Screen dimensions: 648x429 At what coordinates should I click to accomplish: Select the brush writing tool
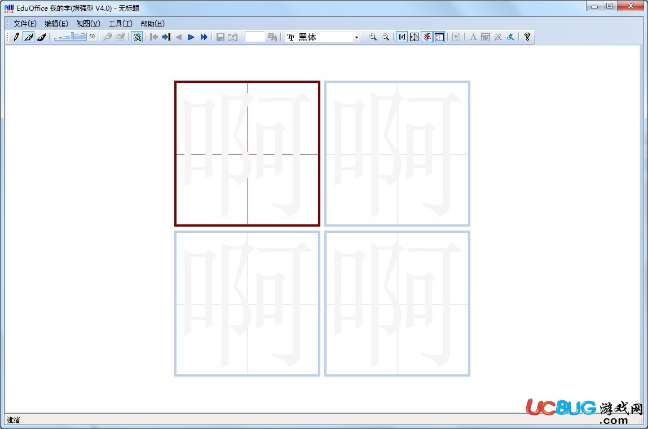[x=41, y=37]
